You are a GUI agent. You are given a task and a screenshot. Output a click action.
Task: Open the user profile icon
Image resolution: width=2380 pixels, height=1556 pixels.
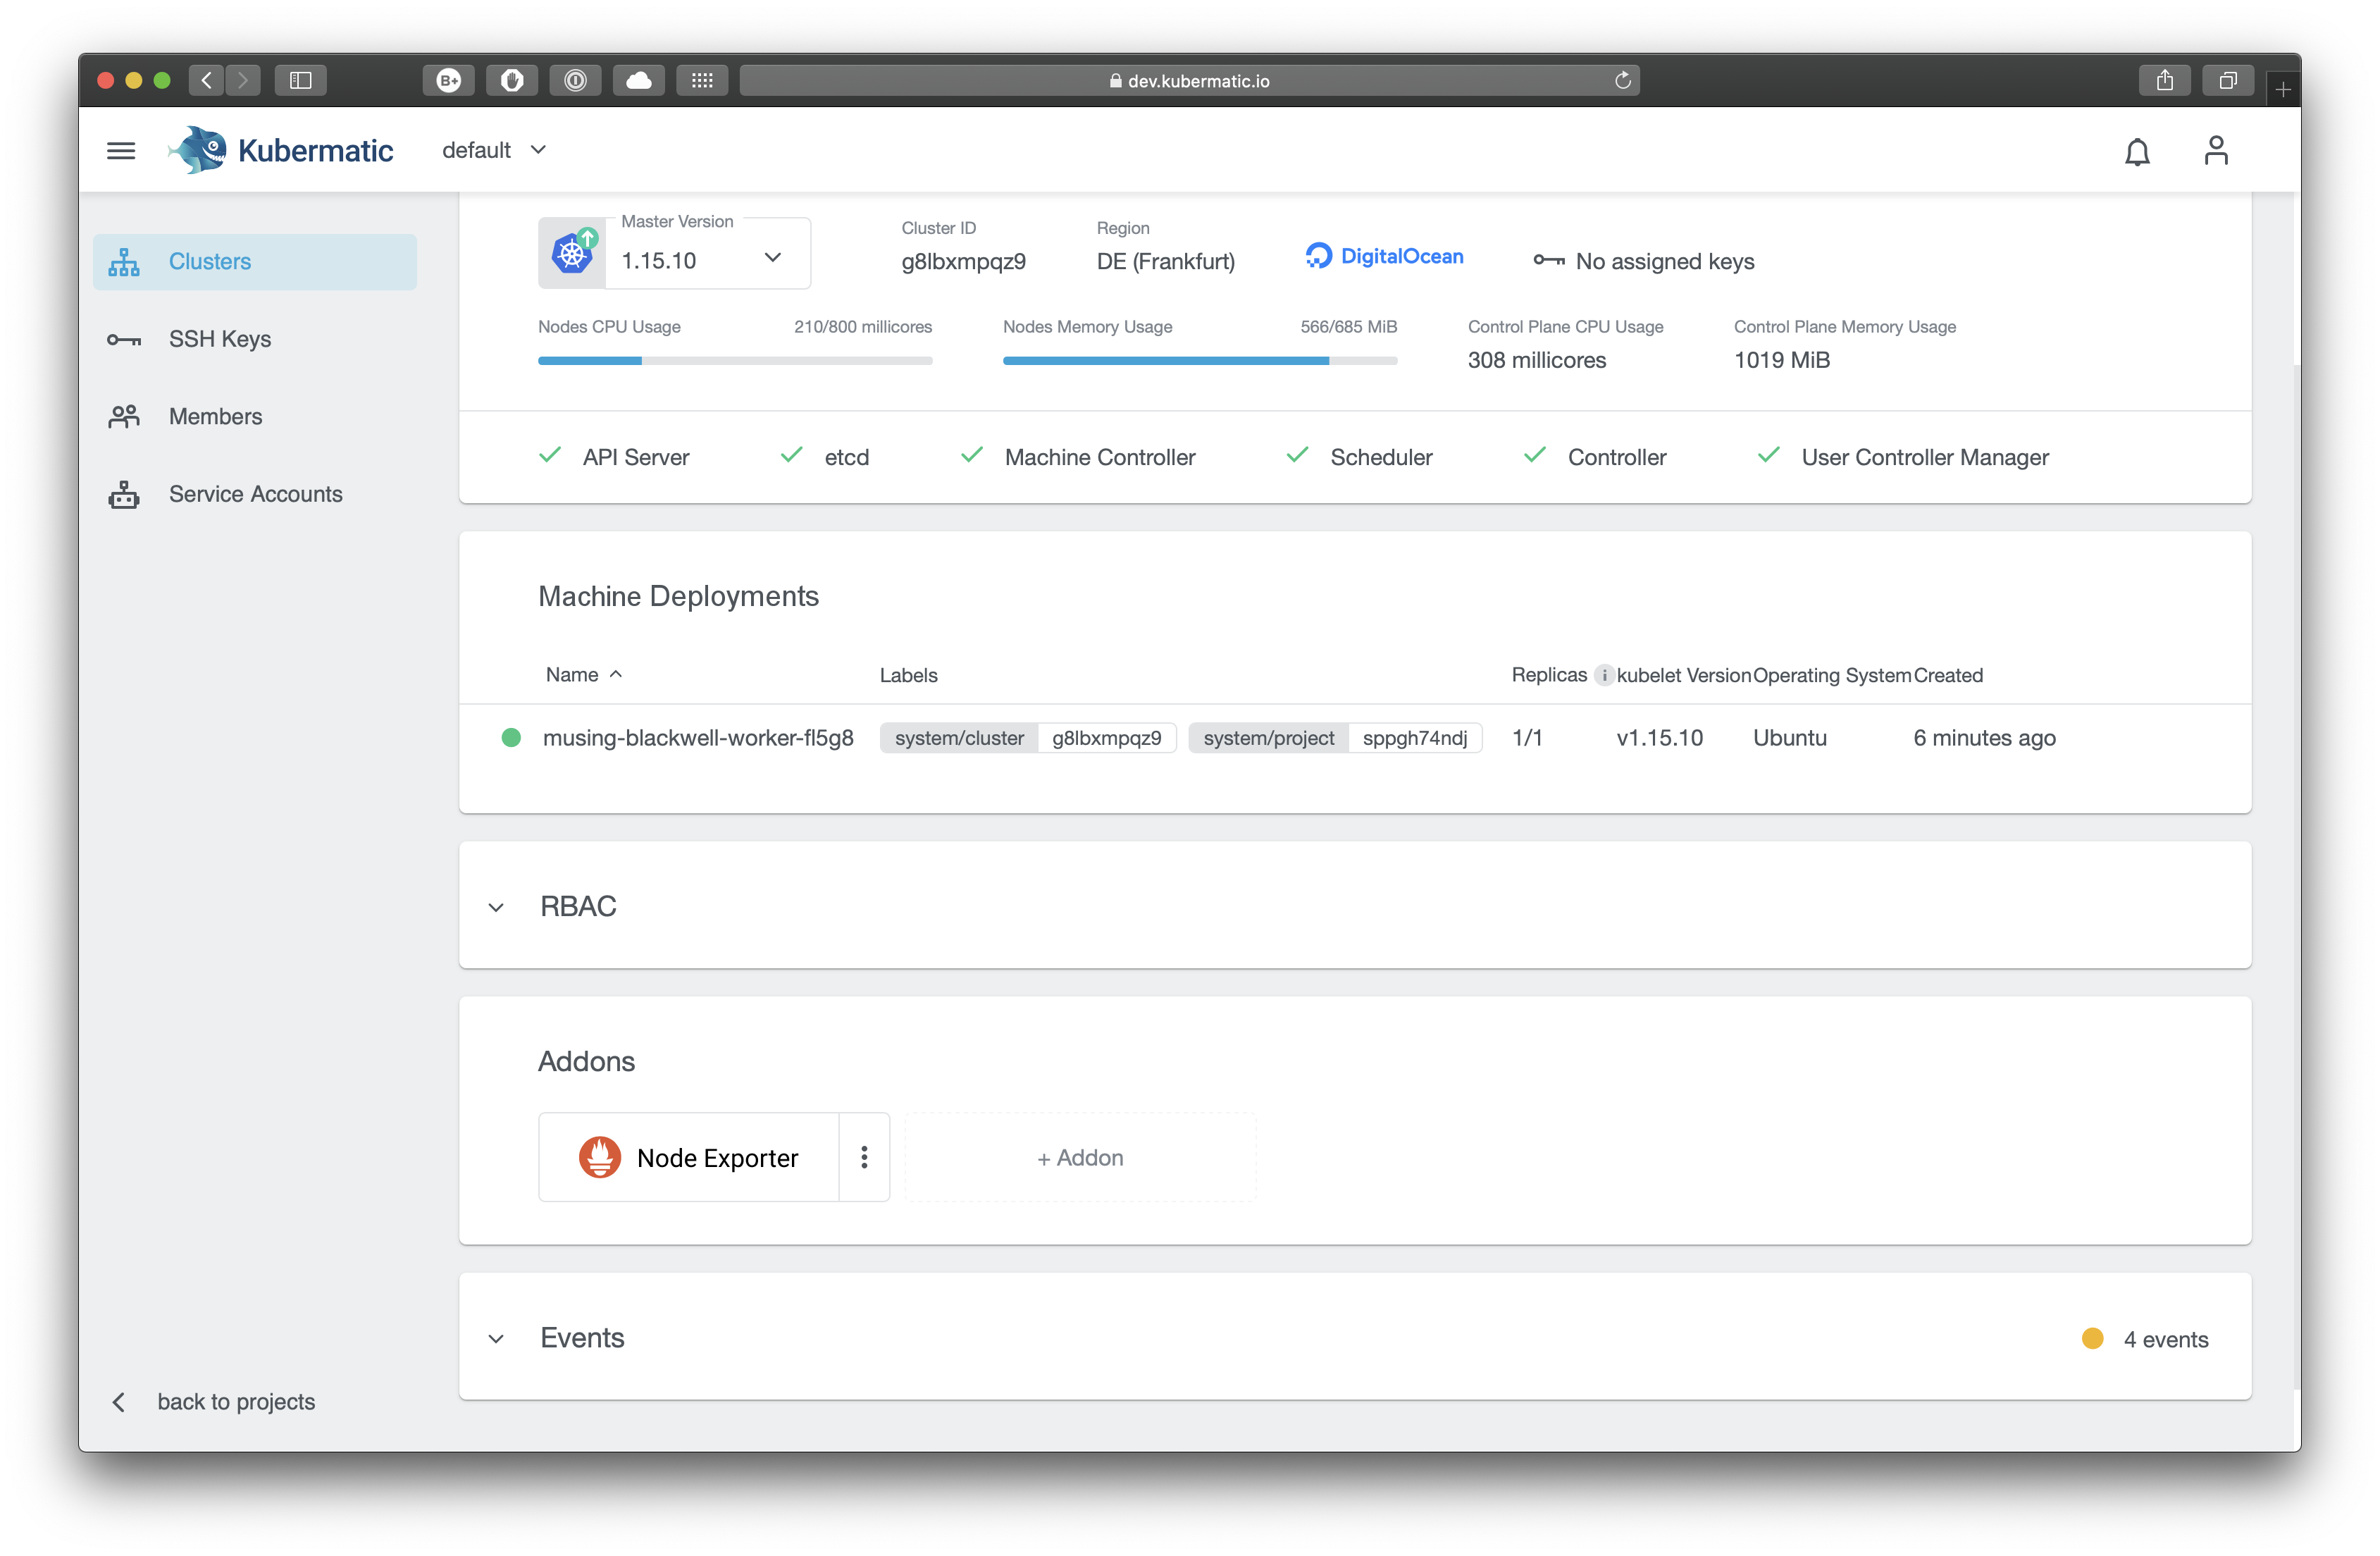click(2215, 151)
